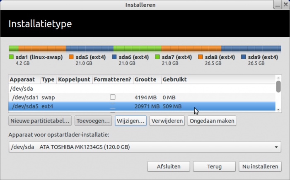Click the orange sda5 legend square
The width and height of the screenshot is (290, 180).
click(71, 57)
